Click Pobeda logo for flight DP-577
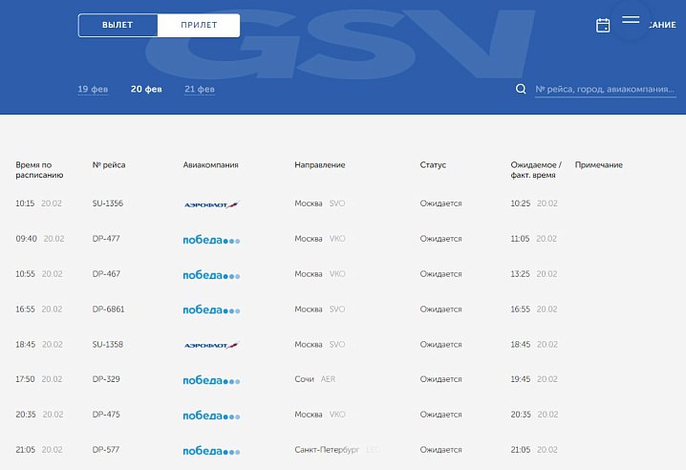This screenshot has width=686, height=470. [x=211, y=450]
